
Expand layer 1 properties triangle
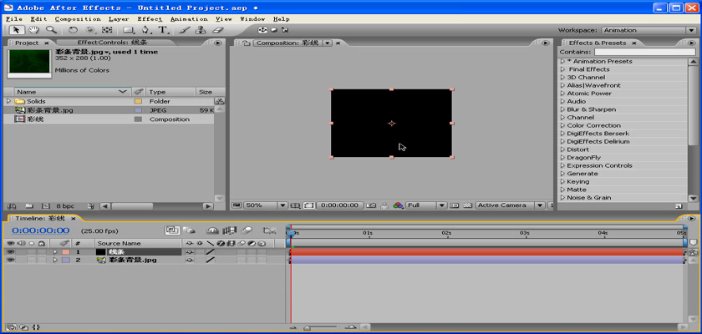[x=55, y=251]
